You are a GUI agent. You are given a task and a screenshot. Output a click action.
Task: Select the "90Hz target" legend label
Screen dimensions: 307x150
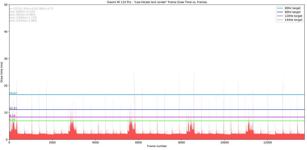click(292, 12)
